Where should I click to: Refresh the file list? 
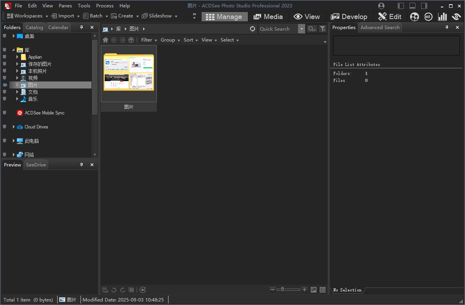click(x=253, y=29)
